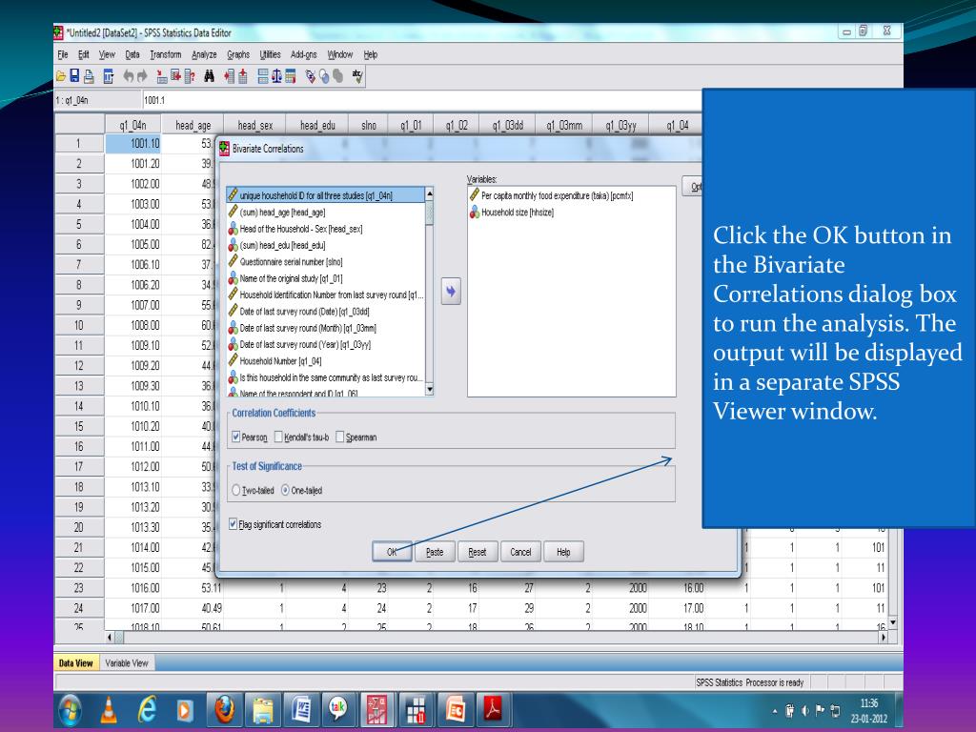Click the Paste button in the dialog

click(435, 552)
